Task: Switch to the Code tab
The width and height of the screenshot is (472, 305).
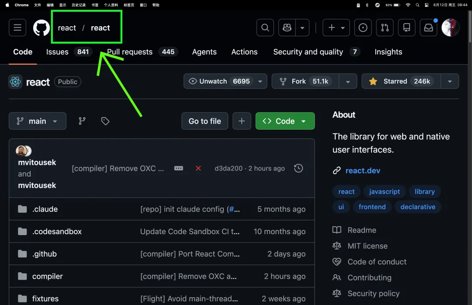Action: [x=23, y=52]
